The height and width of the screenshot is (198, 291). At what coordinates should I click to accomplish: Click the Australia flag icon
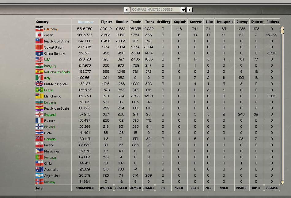[39, 169]
